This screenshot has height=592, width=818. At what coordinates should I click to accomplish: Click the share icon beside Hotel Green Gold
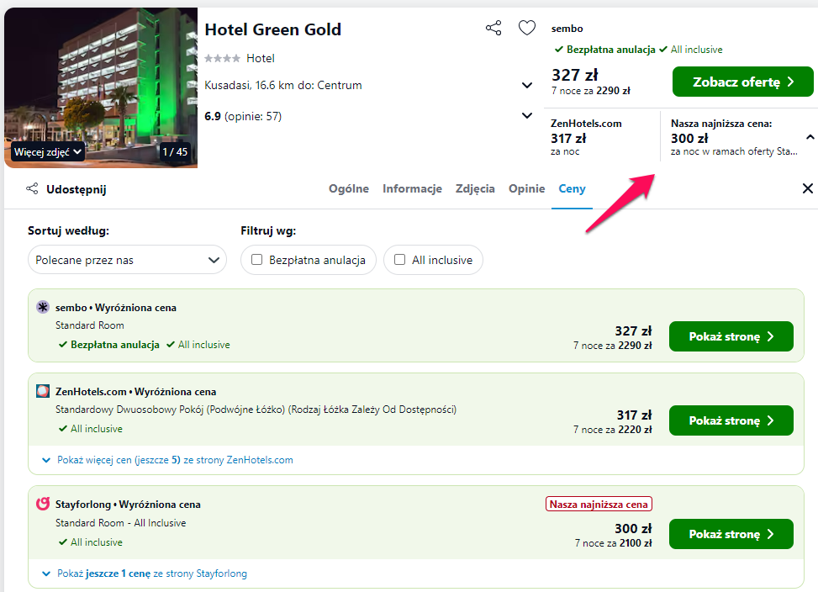(x=493, y=28)
